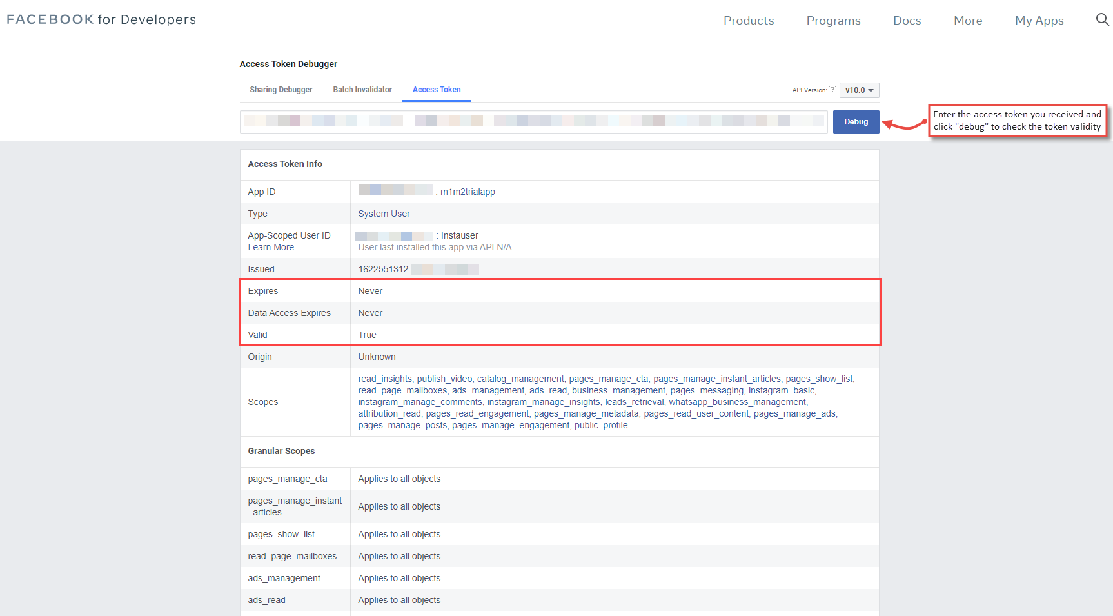Click the pages_show_list granular scope label
Image resolution: width=1113 pixels, height=616 pixels.
(x=281, y=534)
